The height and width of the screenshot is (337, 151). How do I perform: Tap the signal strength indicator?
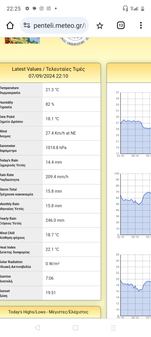pos(134,8)
